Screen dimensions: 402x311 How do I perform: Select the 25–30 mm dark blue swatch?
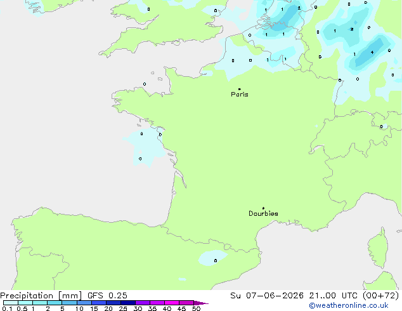tap(128, 303)
